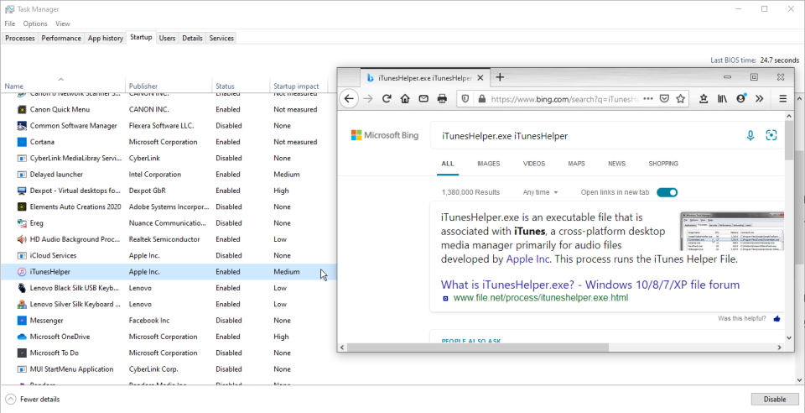
Task: Open the What is iTunesHelper.exe result link
Action: [589, 285]
